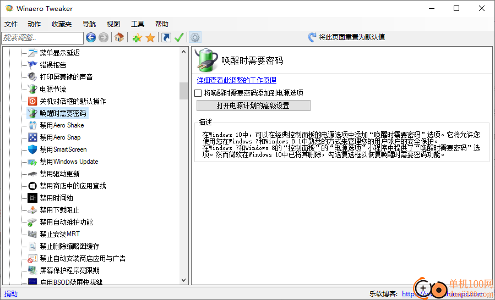This screenshot has width=495, height=300.
Task: Click the flag icon beside 错误报告
Action: point(32,65)
